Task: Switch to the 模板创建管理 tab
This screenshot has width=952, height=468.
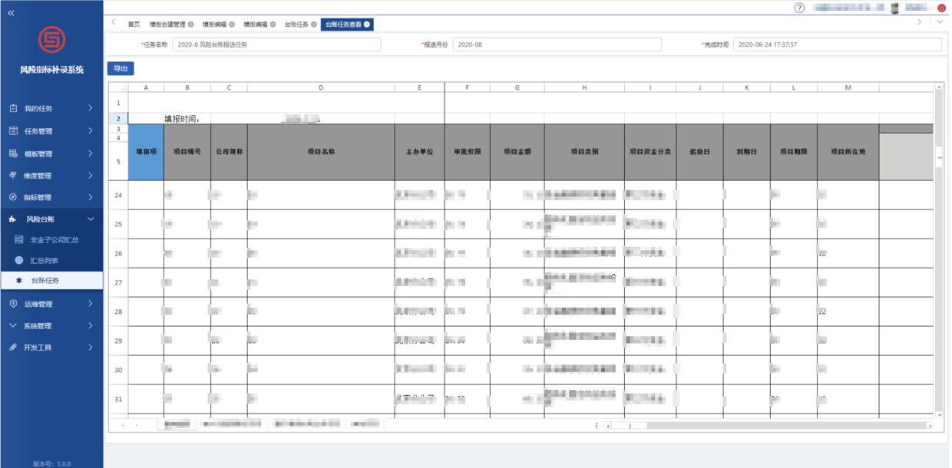Action: (167, 25)
